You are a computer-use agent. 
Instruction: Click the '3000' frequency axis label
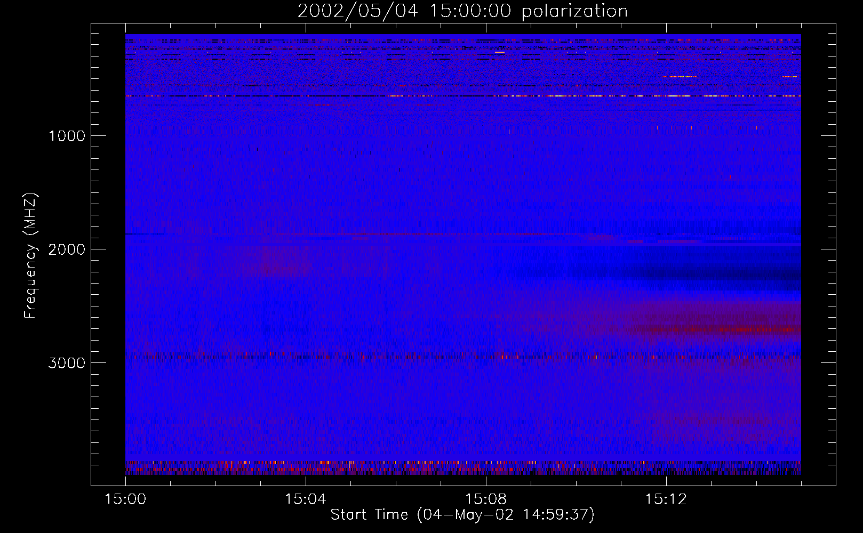(x=67, y=363)
